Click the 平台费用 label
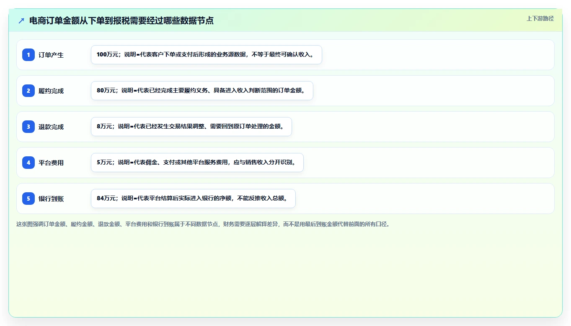 click(51, 163)
